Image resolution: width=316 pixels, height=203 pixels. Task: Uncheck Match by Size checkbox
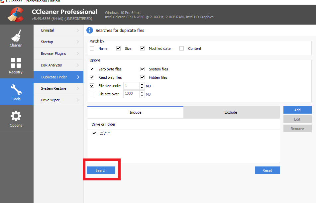coord(119,49)
